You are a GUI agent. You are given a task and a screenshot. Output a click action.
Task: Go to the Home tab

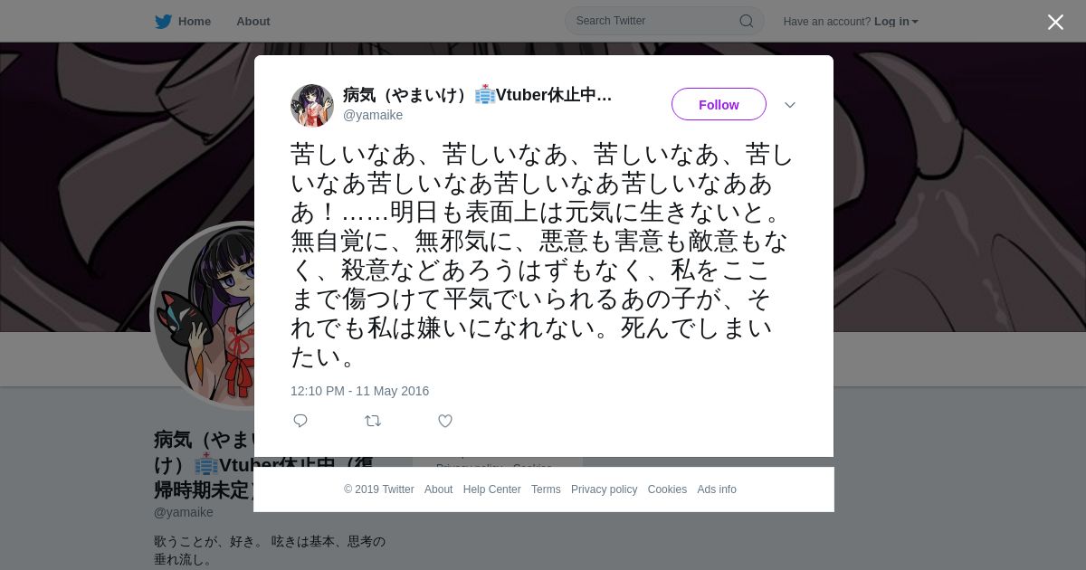[183, 22]
